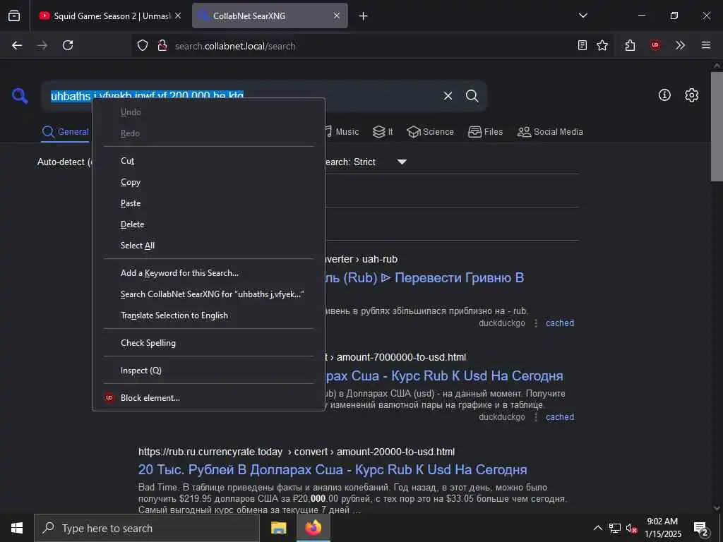Open a new tab with the plus button
This screenshot has width=723, height=542.
click(x=364, y=16)
